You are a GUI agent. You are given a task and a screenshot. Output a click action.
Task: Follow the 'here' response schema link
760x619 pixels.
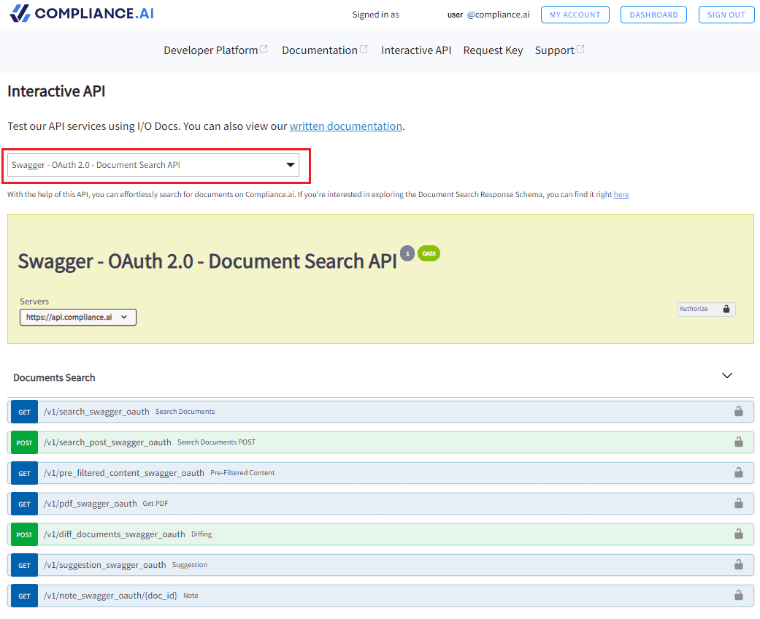(621, 194)
